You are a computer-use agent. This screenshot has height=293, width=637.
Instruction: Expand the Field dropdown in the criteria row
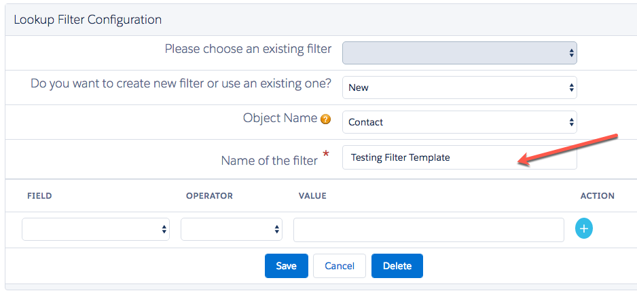[96, 229]
